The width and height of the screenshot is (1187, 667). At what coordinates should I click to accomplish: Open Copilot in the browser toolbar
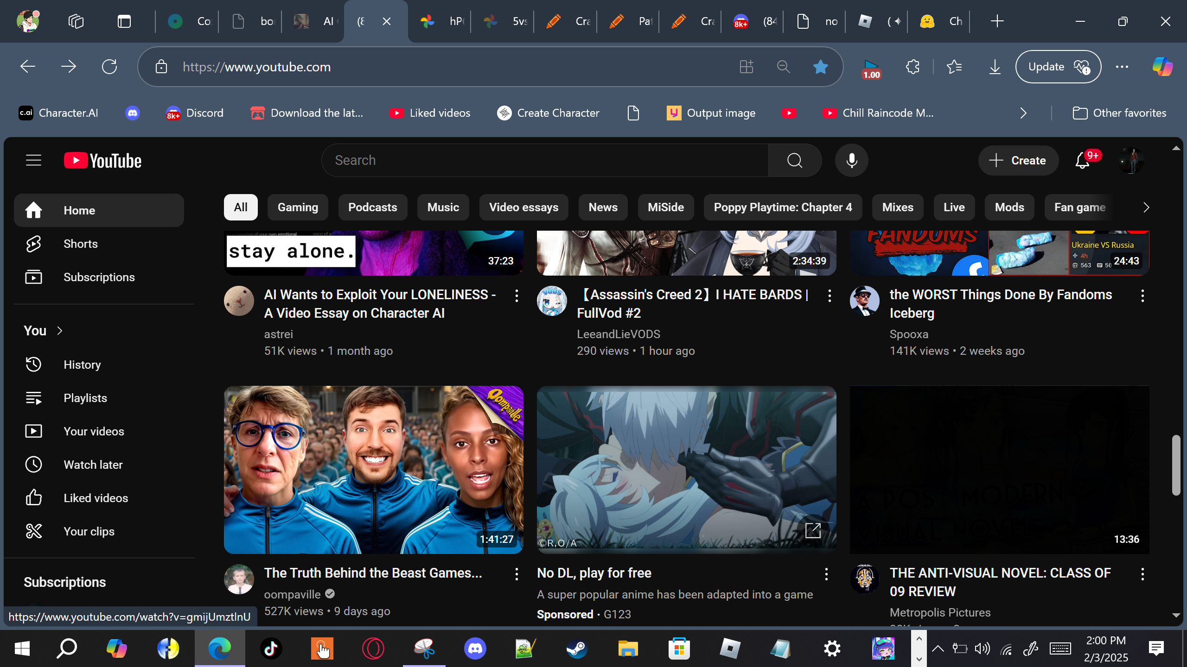(1162, 67)
